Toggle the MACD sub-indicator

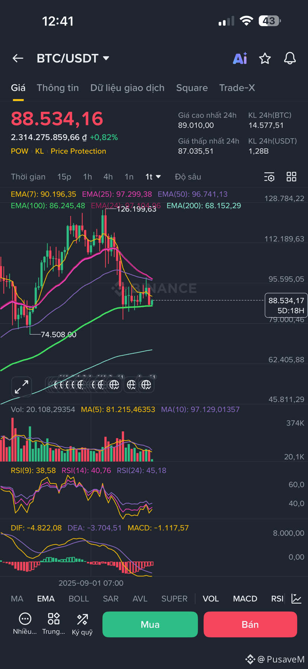245,599
